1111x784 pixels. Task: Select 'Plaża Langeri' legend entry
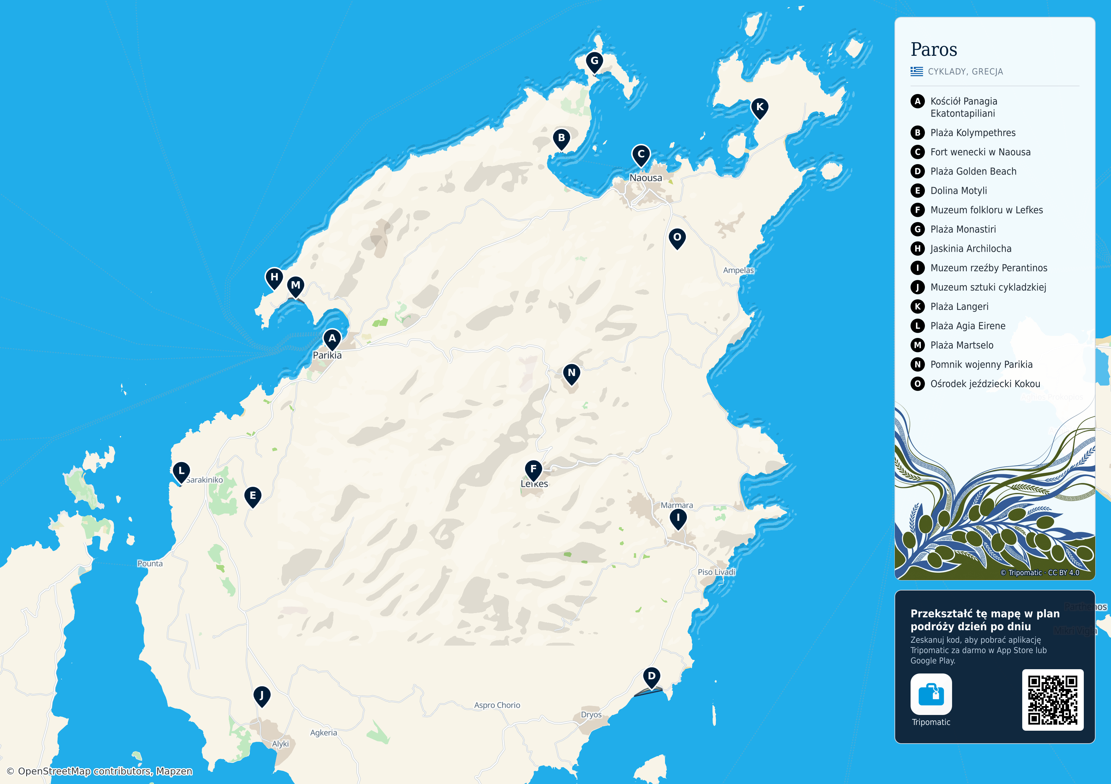click(959, 307)
